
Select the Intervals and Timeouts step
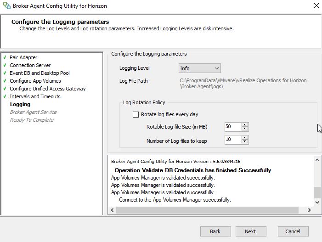[35, 96]
